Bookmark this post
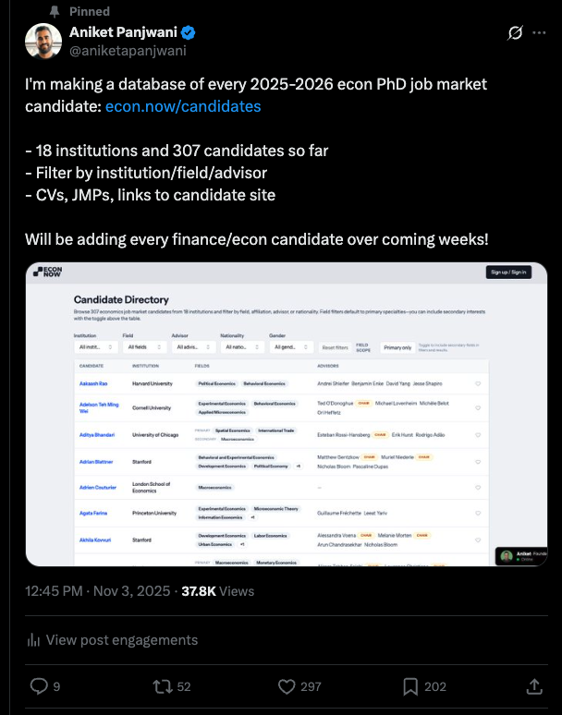Image resolution: width=562 pixels, height=715 pixels. (410, 686)
